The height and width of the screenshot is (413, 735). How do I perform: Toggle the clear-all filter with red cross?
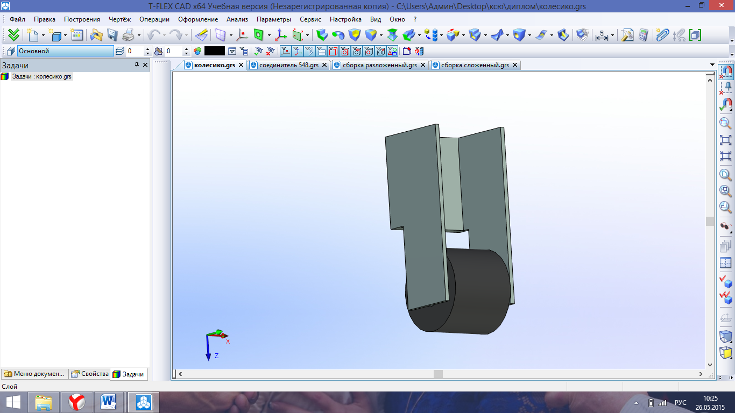[x=270, y=51]
